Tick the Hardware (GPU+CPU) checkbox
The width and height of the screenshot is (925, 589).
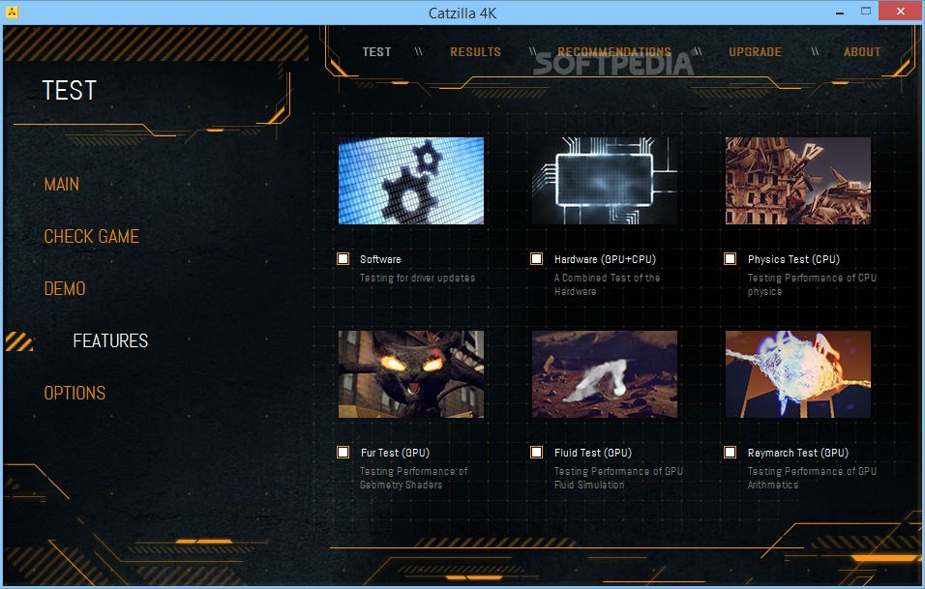tap(536, 259)
